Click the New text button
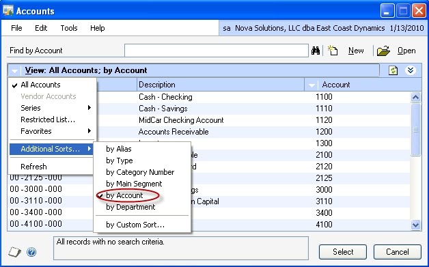This screenshot has height=267, width=429. (356, 51)
